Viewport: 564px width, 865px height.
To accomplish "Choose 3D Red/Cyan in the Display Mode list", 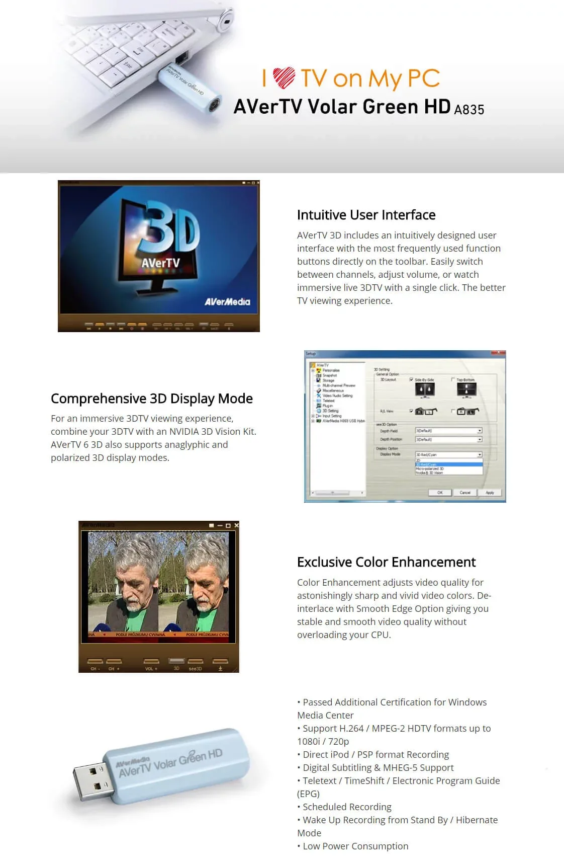I will [x=449, y=464].
